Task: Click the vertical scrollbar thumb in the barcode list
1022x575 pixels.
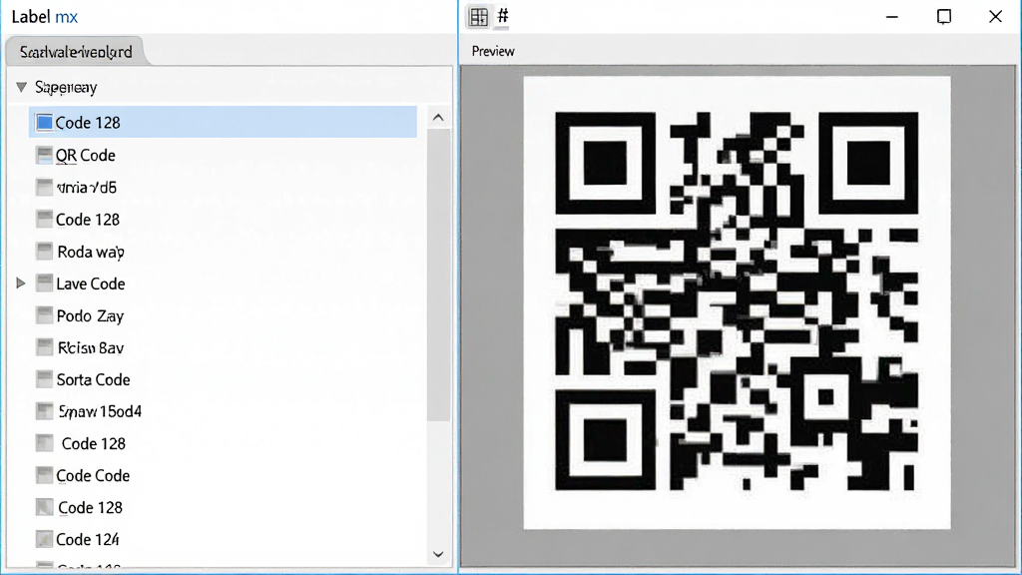Action: tap(439, 276)
